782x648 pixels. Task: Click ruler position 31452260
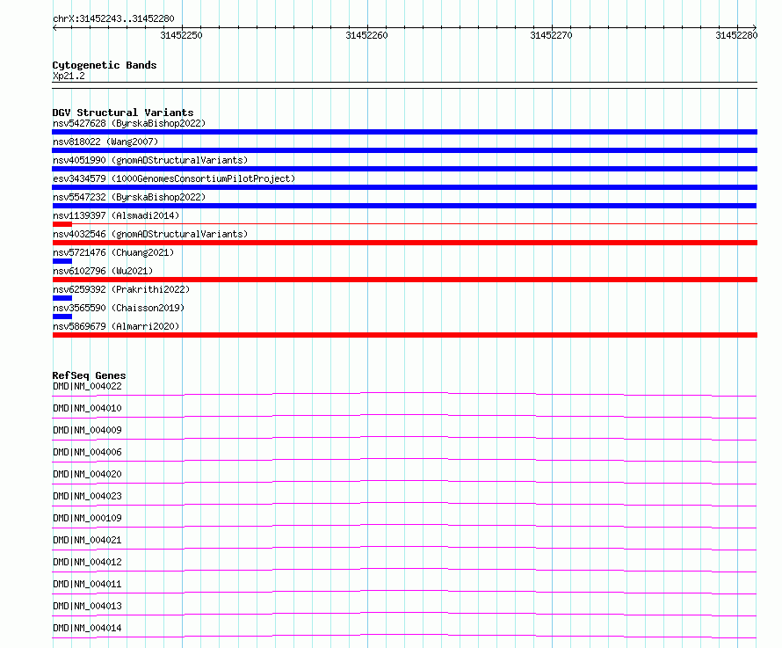[366, 35]
